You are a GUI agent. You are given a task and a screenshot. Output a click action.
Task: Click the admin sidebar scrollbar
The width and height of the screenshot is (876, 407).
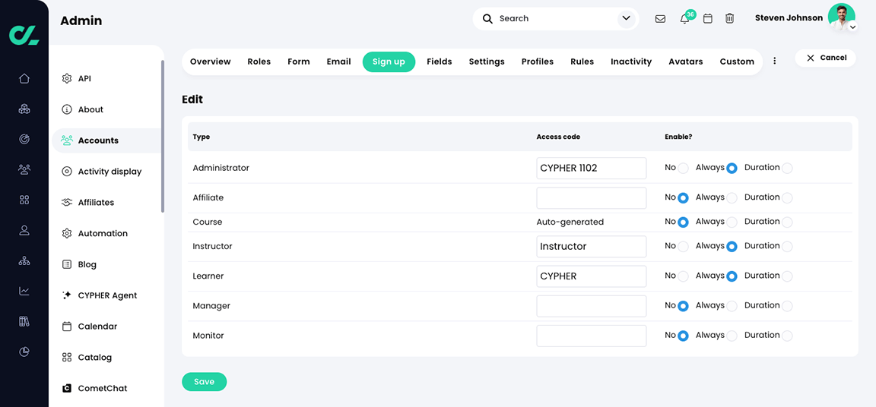click(163, 136)
